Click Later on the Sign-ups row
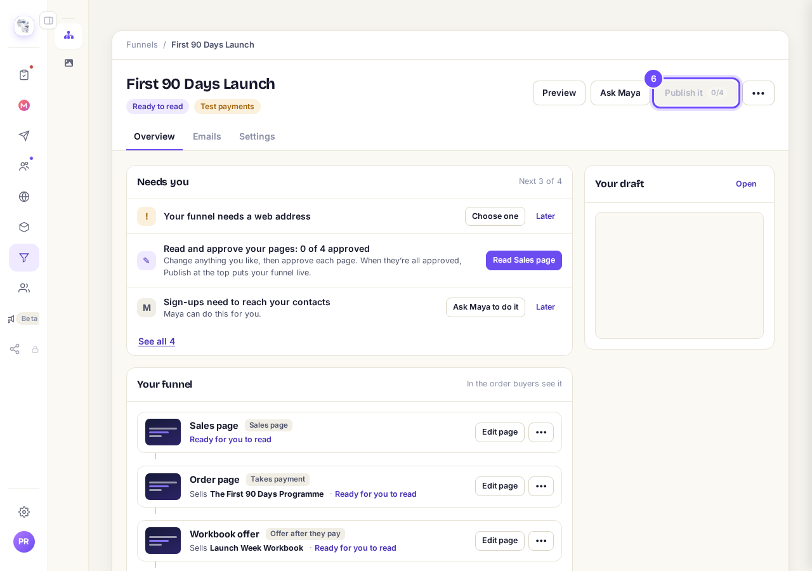 click(x=546, y=307)
